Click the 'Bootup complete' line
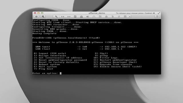Image resolution: width=183 pixels, height=103 pixels. pos(44,33)
